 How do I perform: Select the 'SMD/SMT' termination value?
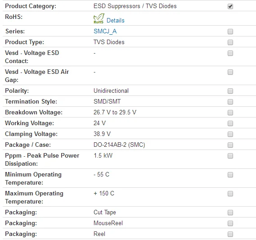pos(107,101)
